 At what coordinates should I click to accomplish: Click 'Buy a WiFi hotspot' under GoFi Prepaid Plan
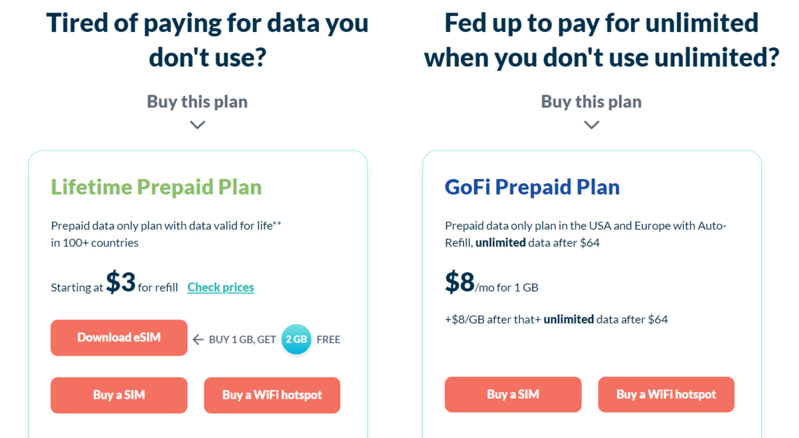[666, 395]
